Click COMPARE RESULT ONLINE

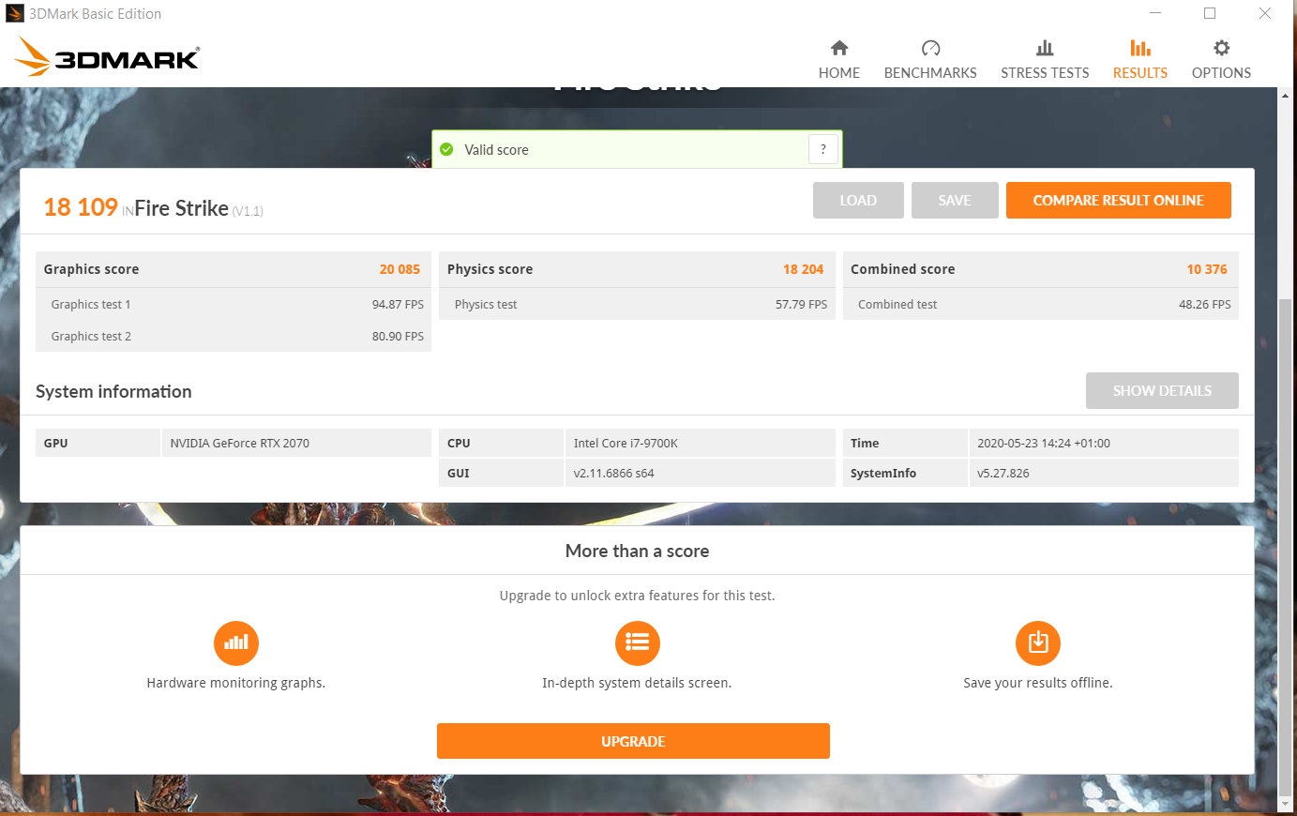[1118, 200]
